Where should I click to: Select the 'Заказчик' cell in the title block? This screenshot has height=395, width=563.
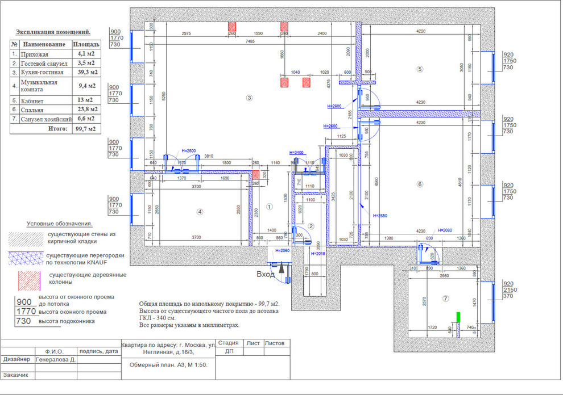[17, 375]
